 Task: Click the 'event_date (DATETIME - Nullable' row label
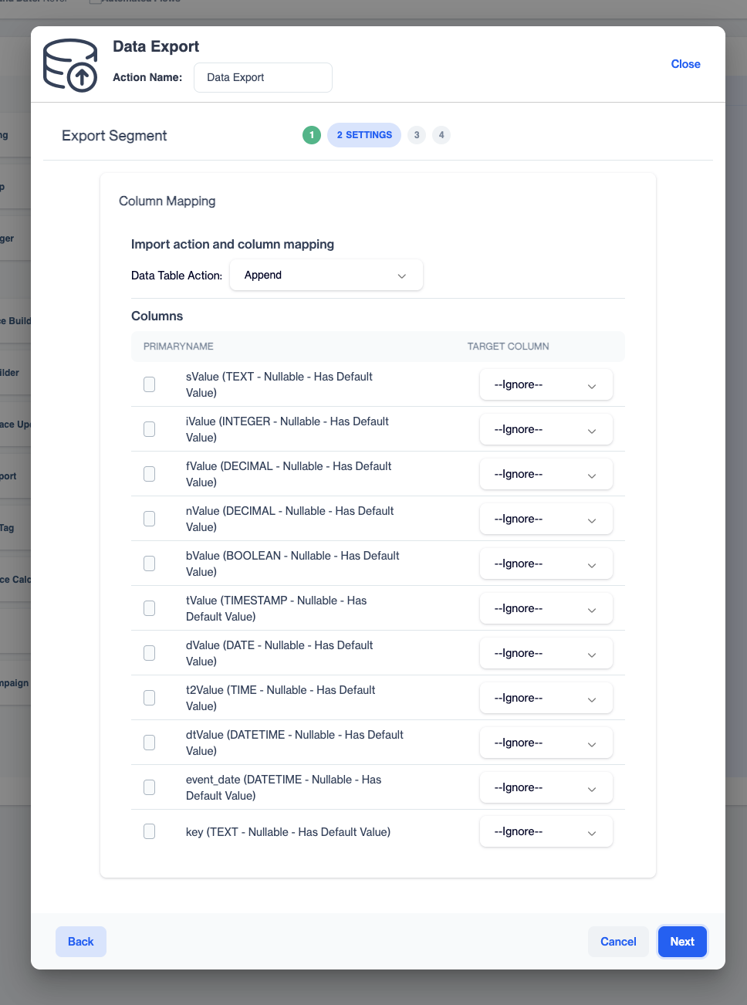pos(284,787)
